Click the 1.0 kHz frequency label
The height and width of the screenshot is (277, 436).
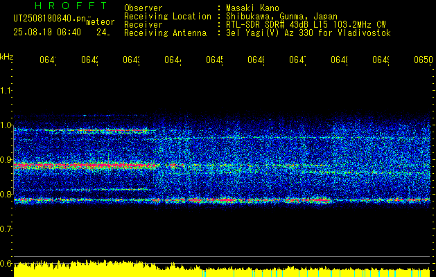[6, 125]
